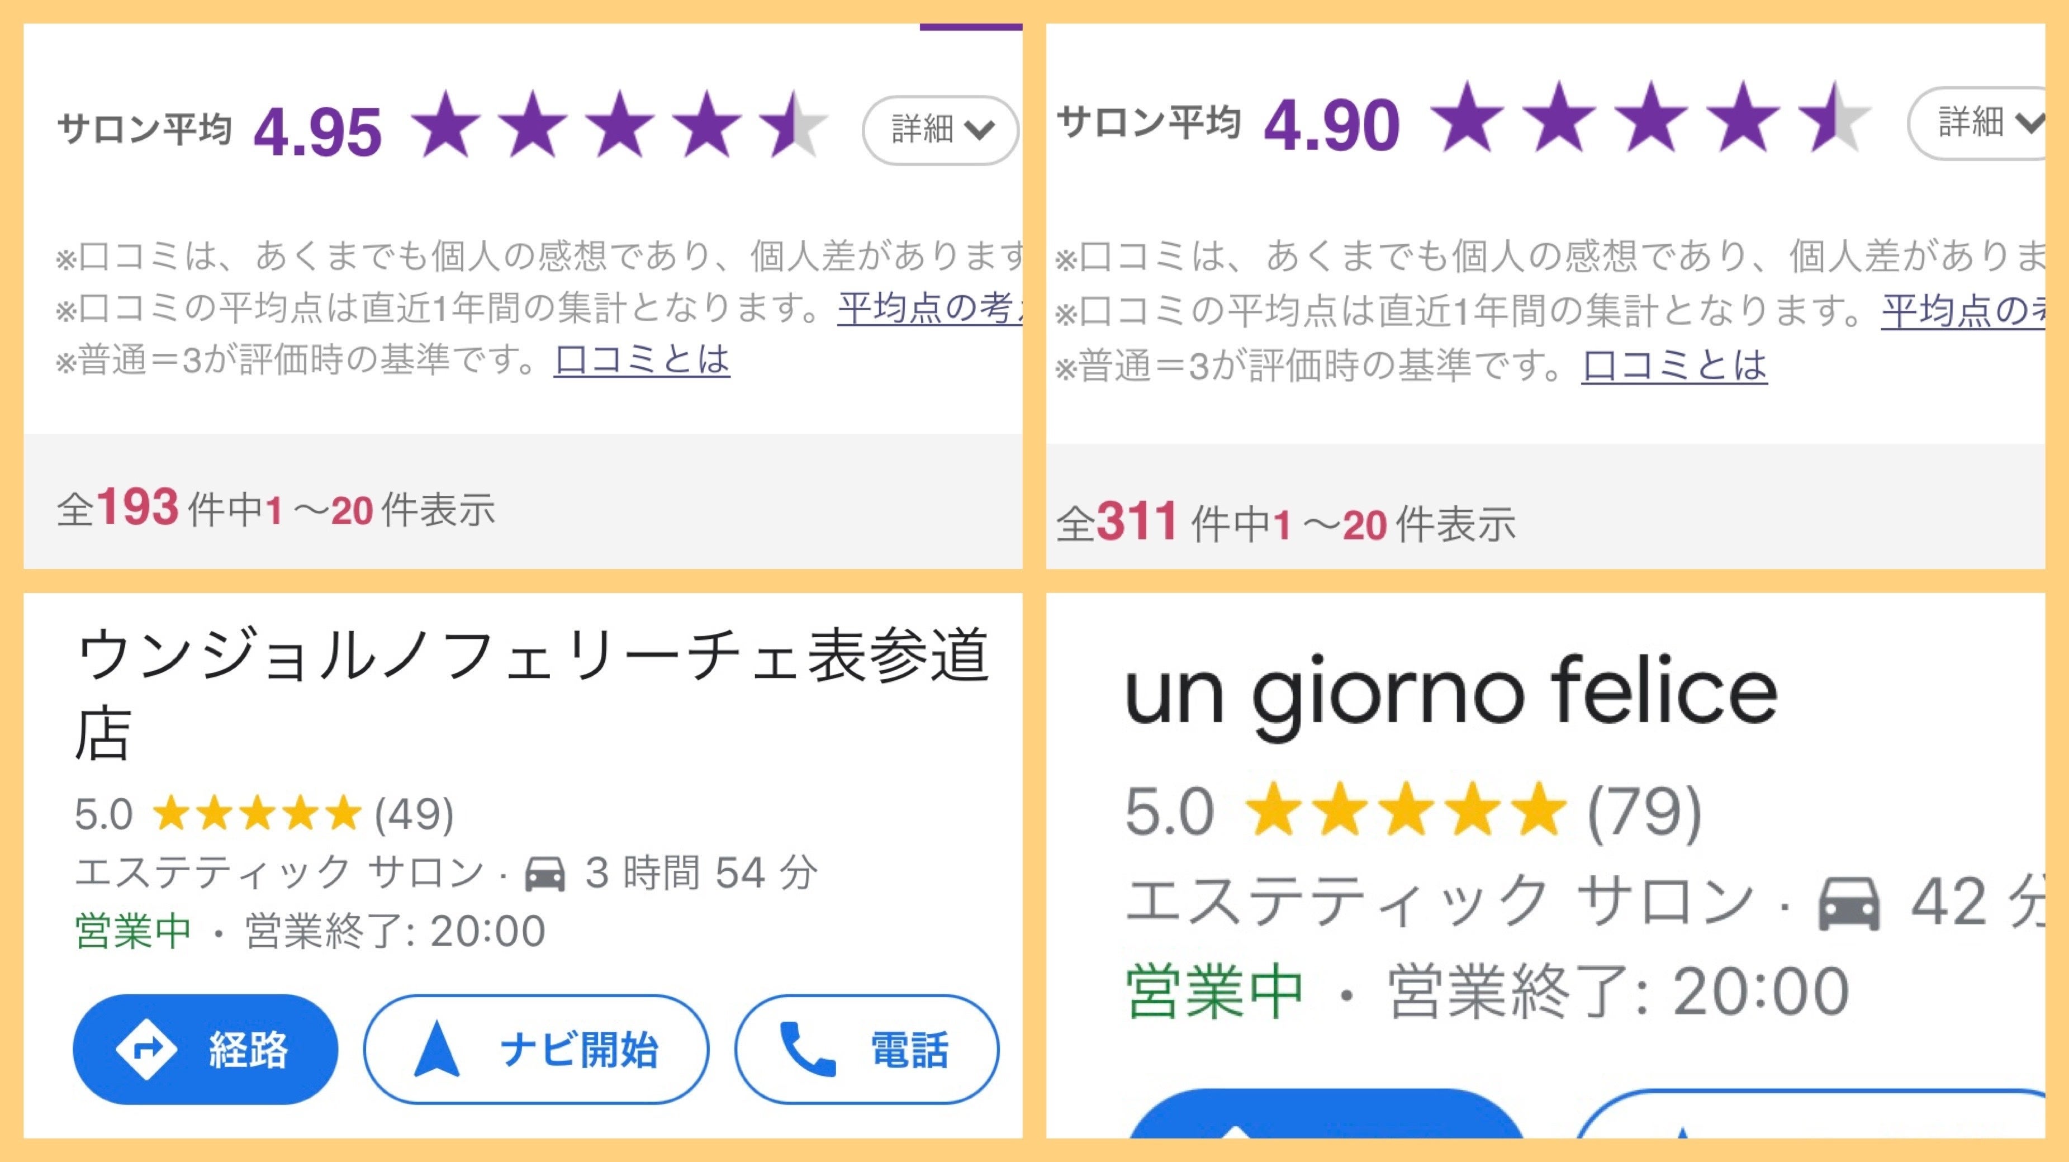The image size is (2069, 1162).
Task: Click the 経路 directions button
Action: (x=206, y=1049)
